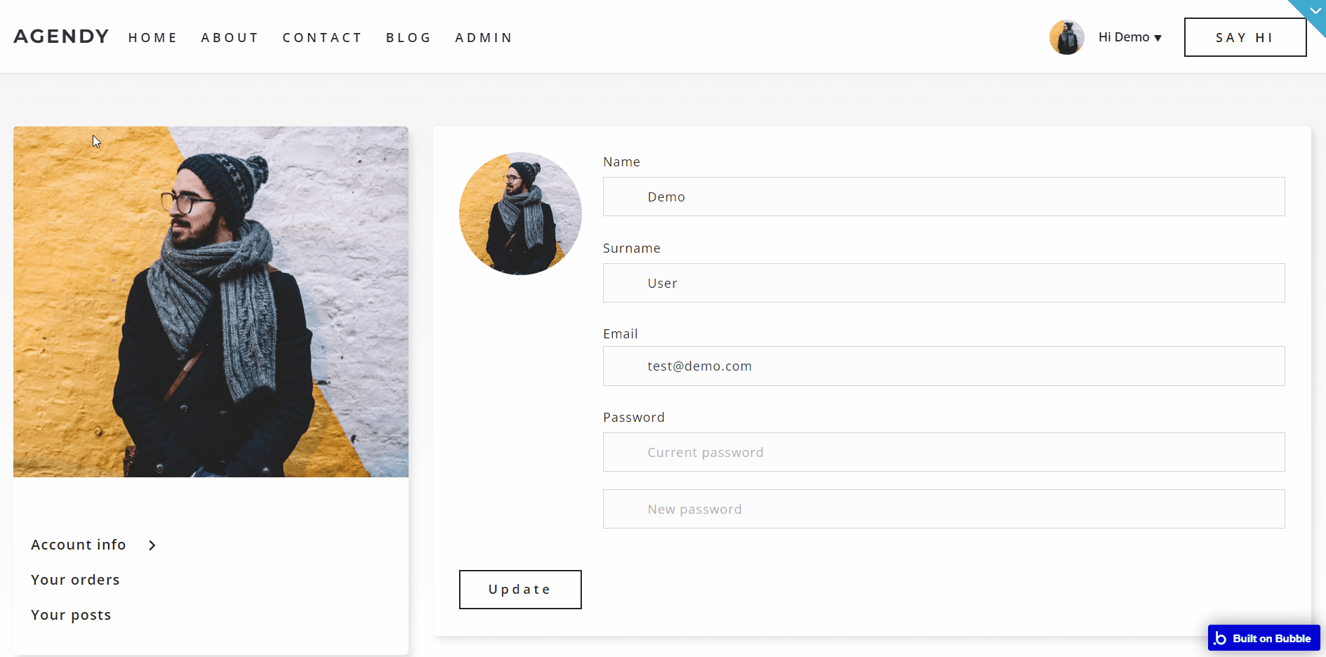Focus the Surname input field
This screenshot has width=1326, height=657.
pyautogui.click(x=943, y=283)
